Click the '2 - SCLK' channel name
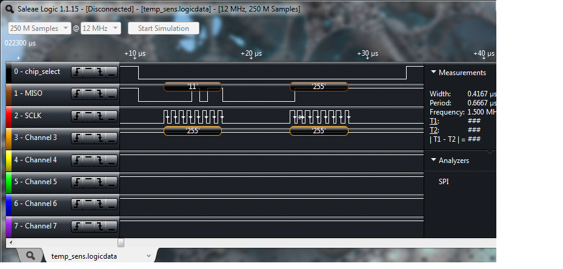This screenshot has width=563, height=269. (x=28, y=116)
